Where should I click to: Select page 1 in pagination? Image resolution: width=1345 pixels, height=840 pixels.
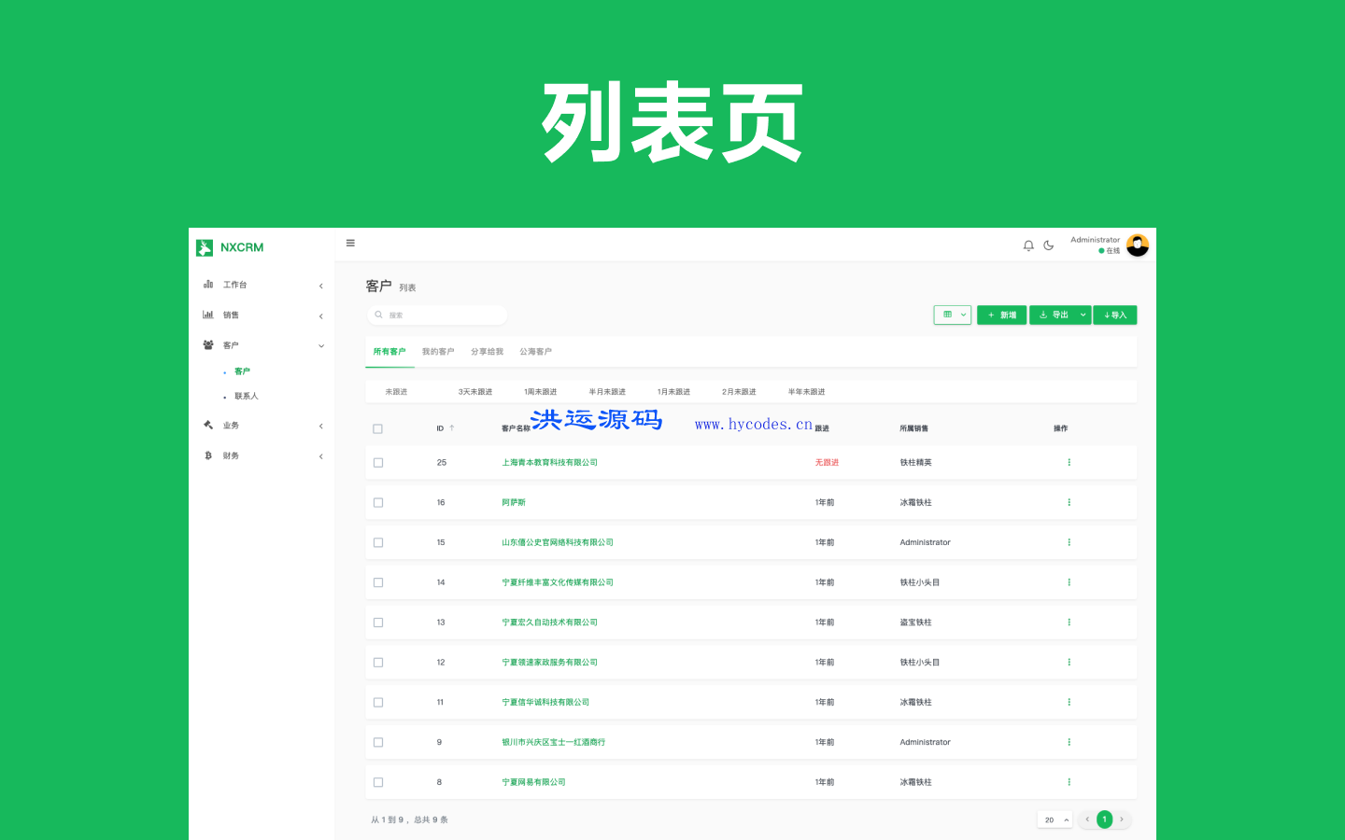(x=1104, y=819)
